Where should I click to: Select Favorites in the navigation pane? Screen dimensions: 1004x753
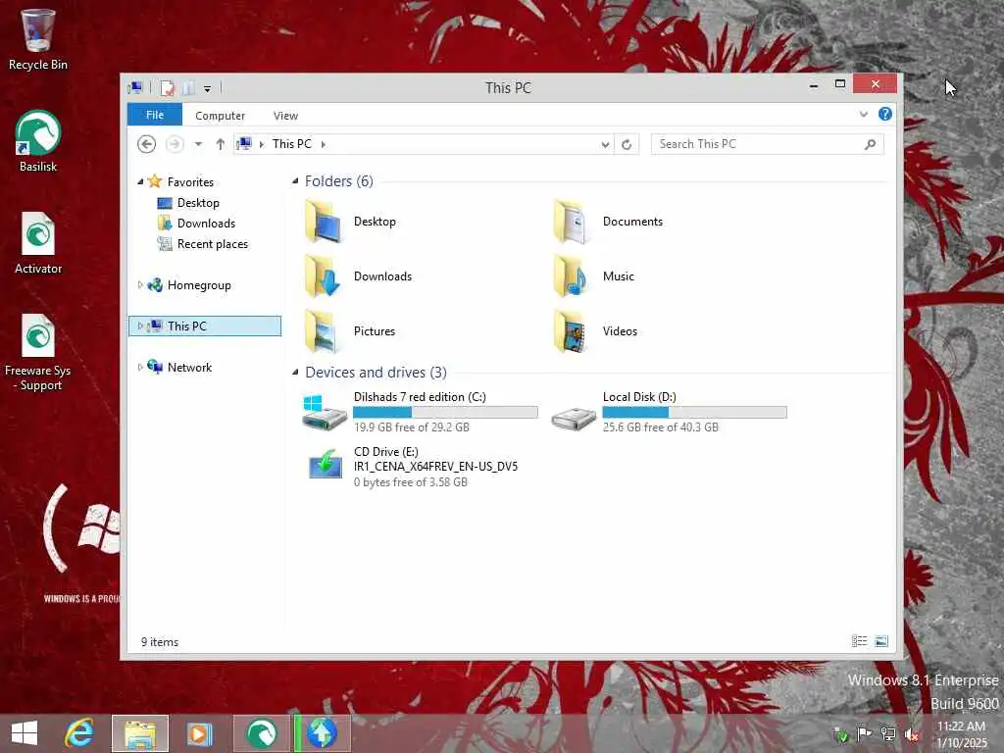[190, 181]
